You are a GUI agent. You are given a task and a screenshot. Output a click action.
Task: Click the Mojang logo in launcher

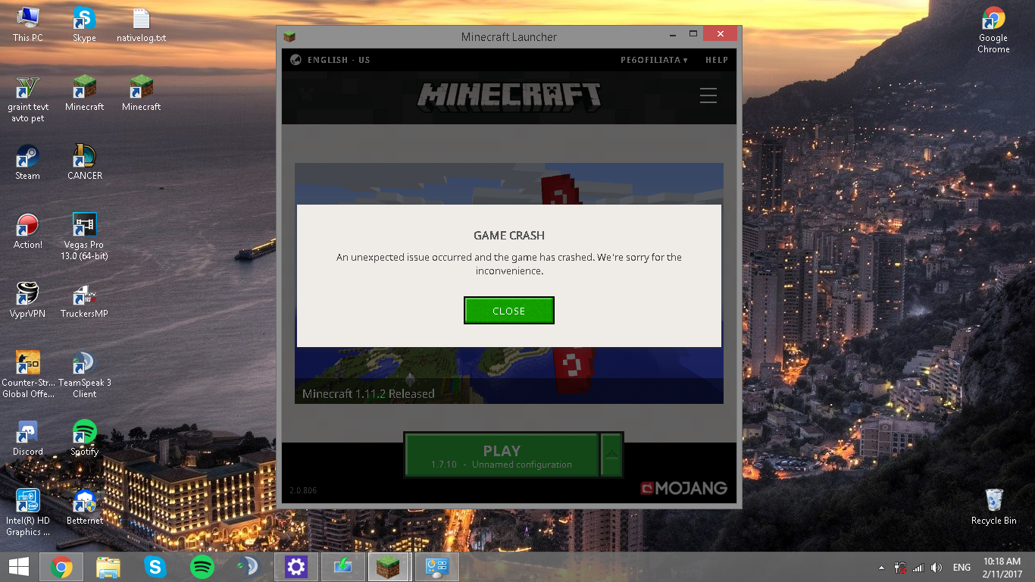coord(683,488)
